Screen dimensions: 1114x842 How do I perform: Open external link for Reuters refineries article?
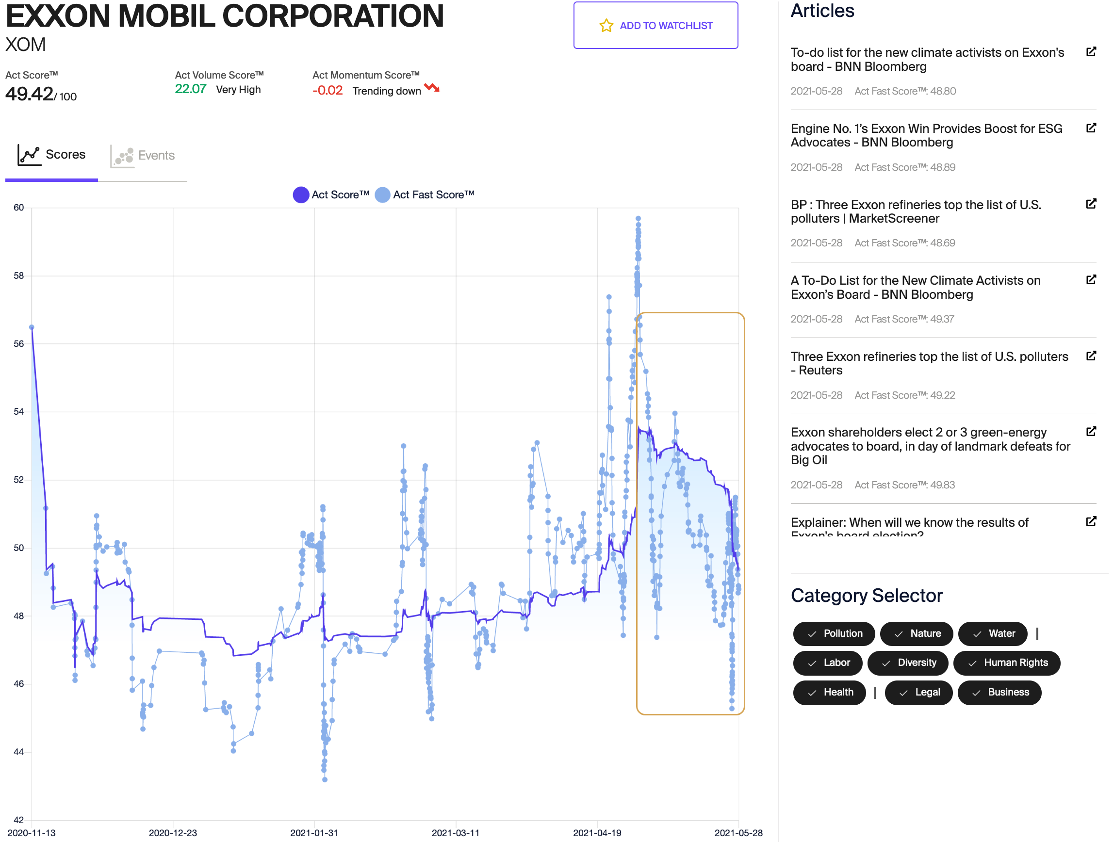coord(1091,356)
